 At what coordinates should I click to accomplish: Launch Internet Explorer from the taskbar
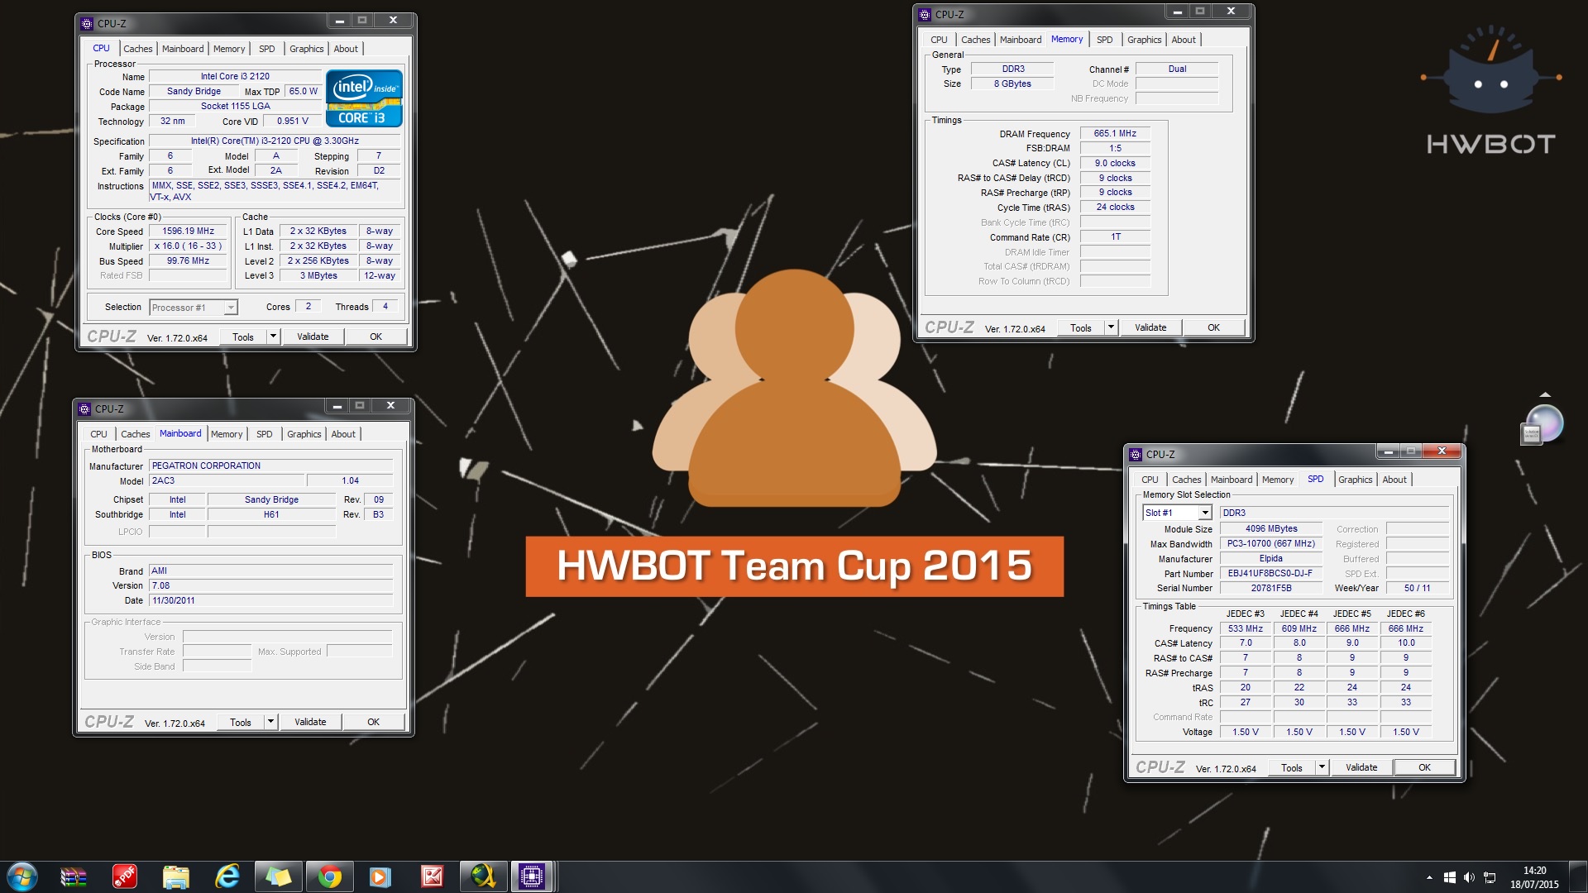pos(227,876)
